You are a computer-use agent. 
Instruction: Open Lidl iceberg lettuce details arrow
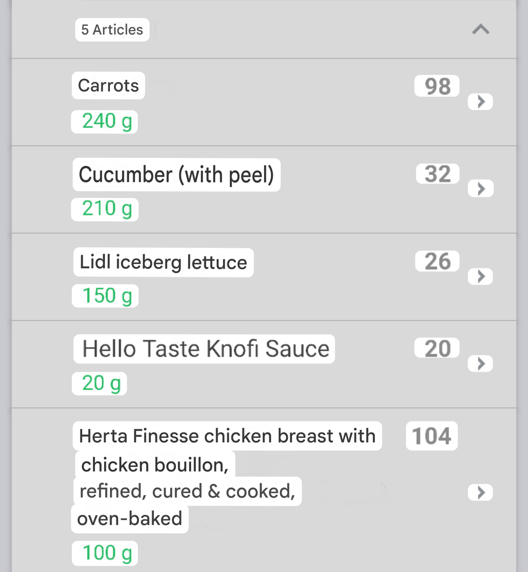click(481, 276)
